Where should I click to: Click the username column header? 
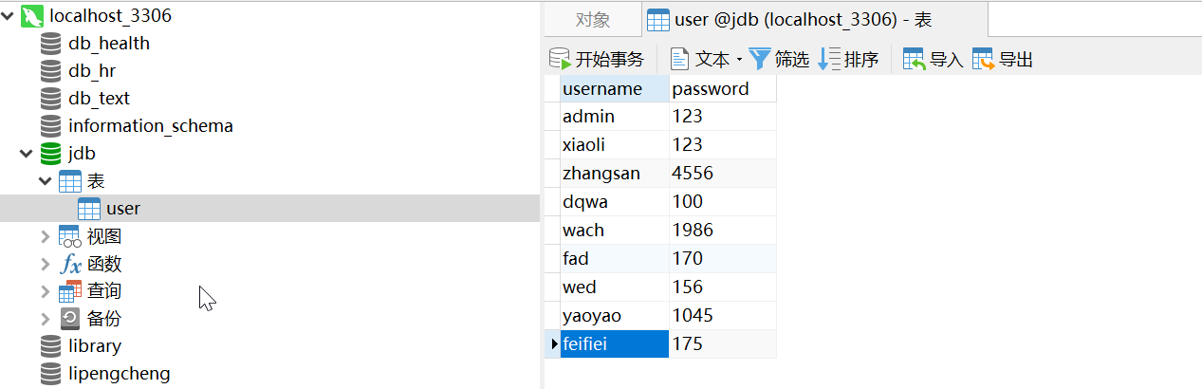pyautogui.click(x=602, y=89)
